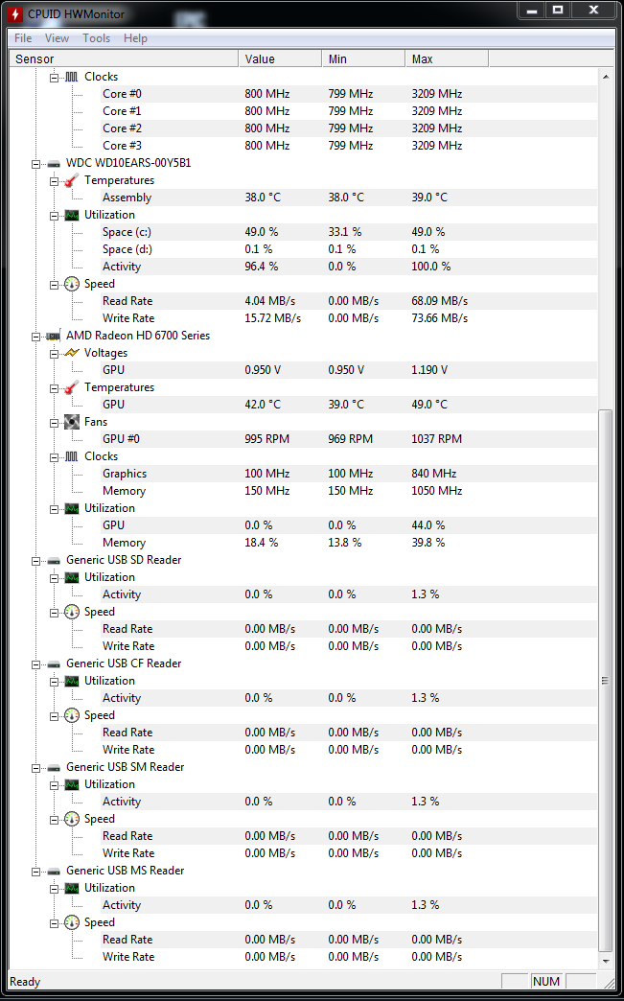The height and width of the screenshot is (1001, 624).
Task: Collapse the WDC WD10EARS-00Y5B1 tree node
Action: (36, 163)
